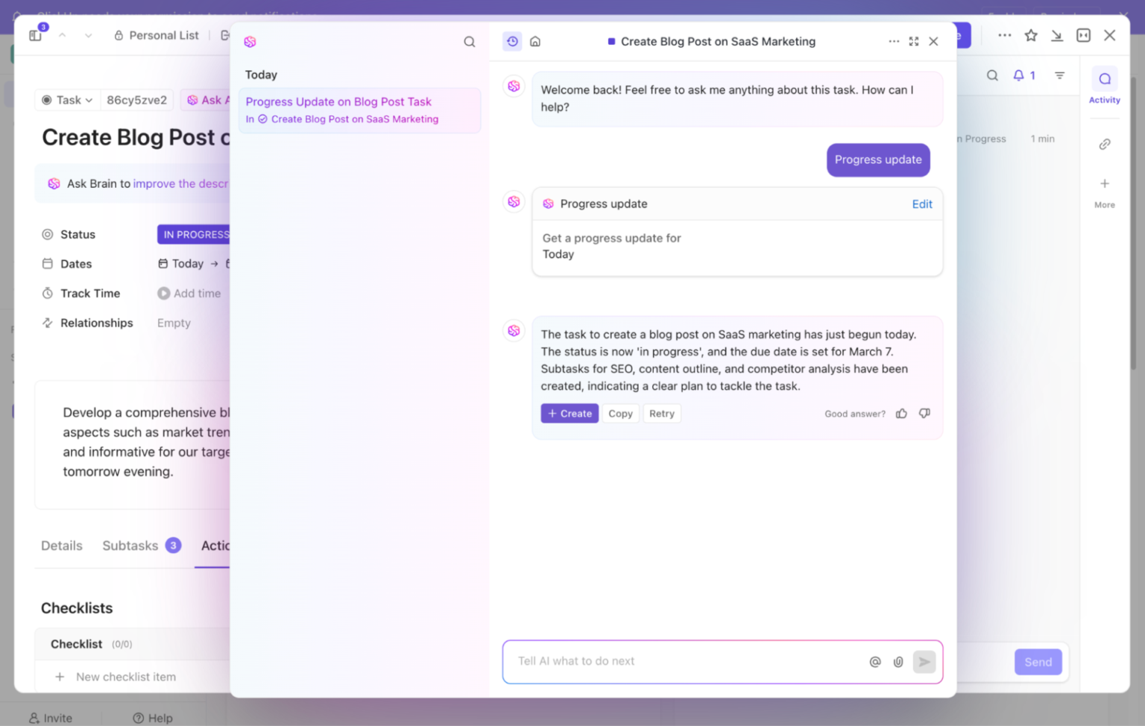Retry the AI progress update response
The image size is (1145, 726).
(x=662, y=413)
